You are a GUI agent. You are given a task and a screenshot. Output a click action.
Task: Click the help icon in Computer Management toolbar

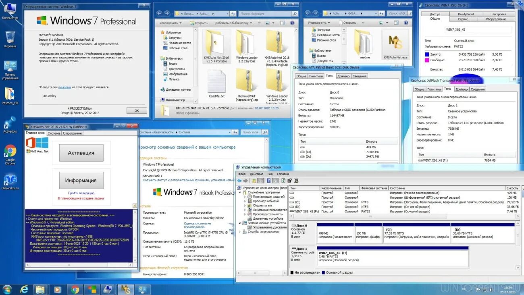(x=268, y=180)
